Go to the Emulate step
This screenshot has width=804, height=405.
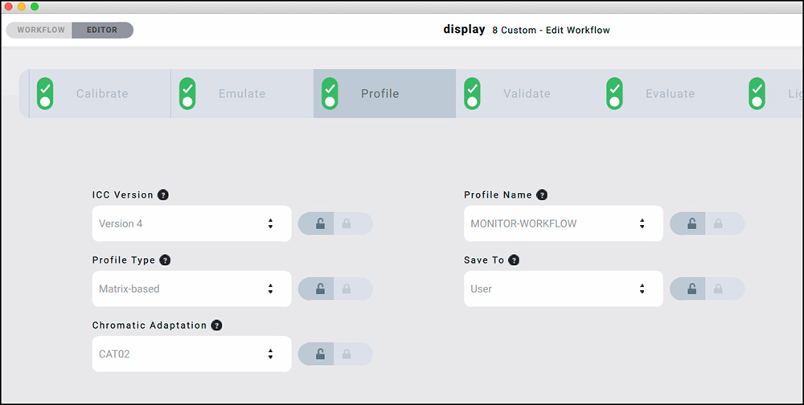click(242, 94)
